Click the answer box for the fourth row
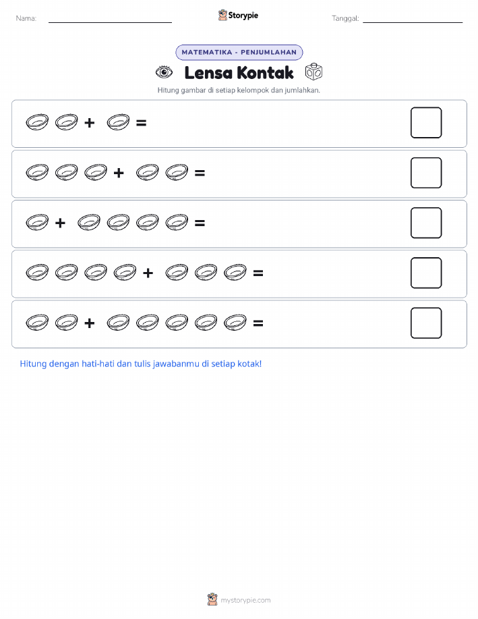The height and width of the screenshot is (619, 478). [426, 273]
